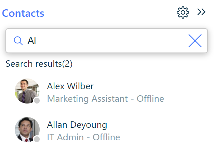
Task: Click the magnifying glass search icon
Action: 18,41
